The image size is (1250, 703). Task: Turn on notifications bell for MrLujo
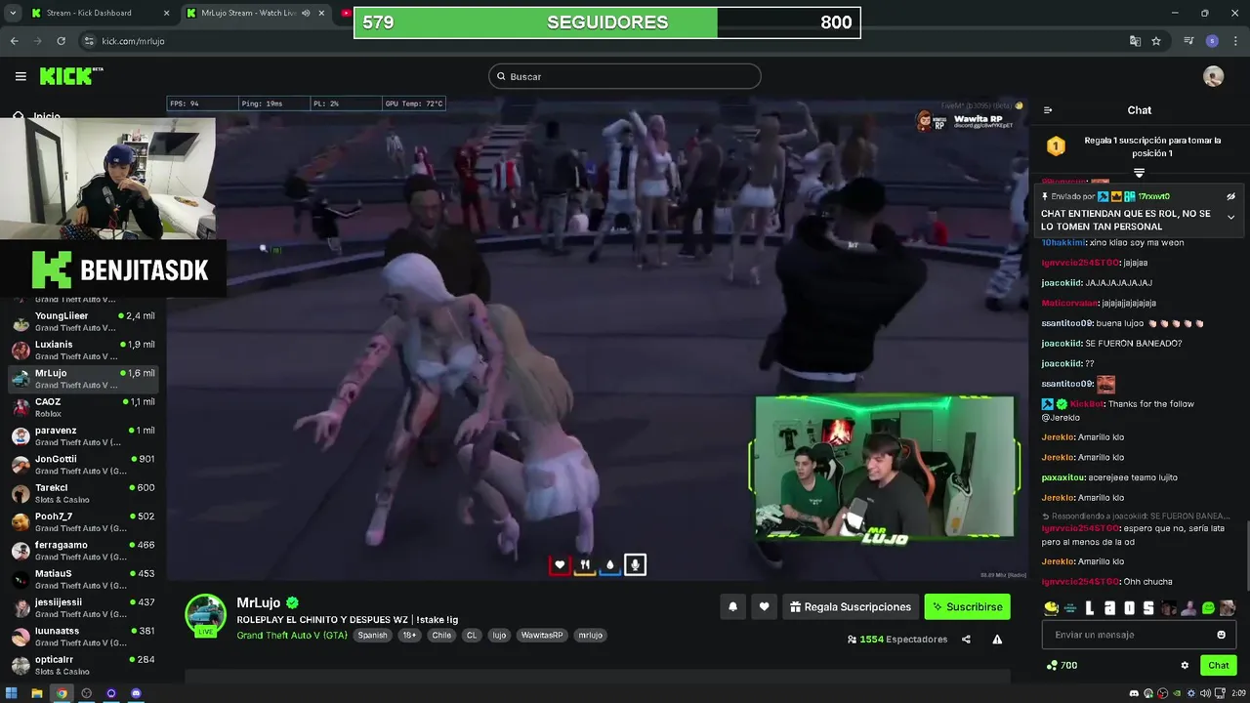point(732,606)
